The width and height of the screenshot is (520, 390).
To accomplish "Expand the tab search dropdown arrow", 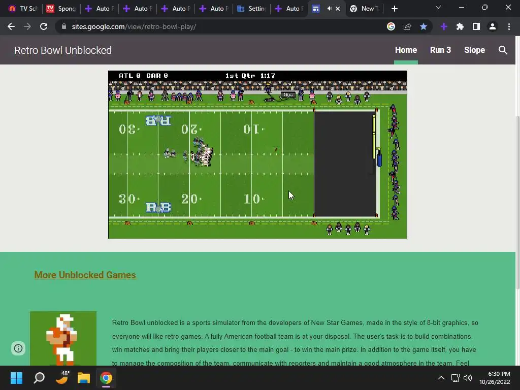I will (x=438, y=7).
